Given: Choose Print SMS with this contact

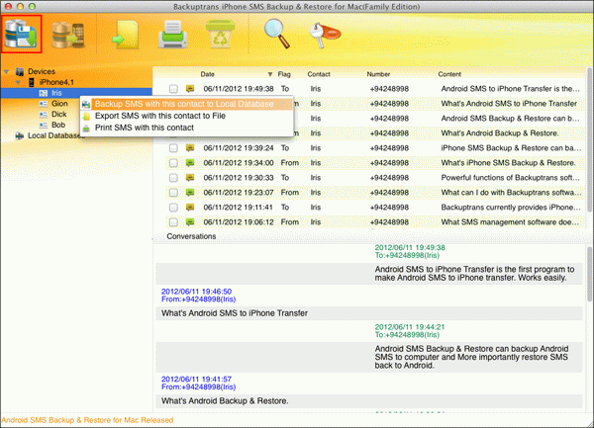Looking at the screenshot, I should [145, 128].
